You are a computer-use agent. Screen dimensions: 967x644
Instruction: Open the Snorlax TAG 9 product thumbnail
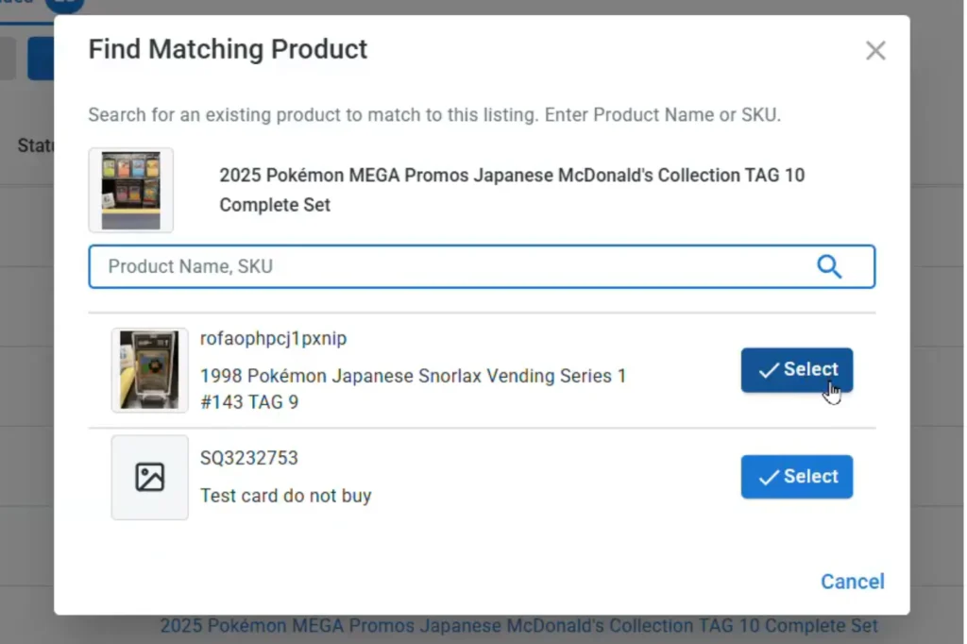tap(150, 370)
